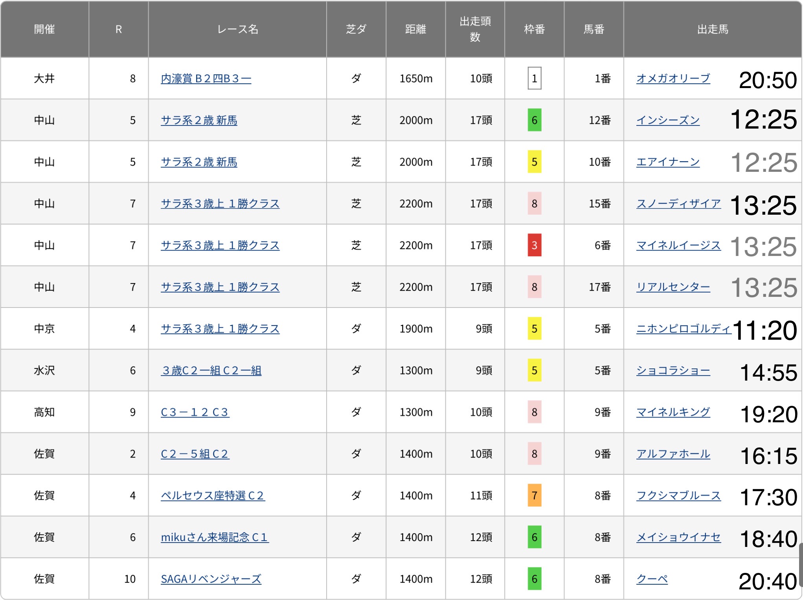Open horse page for エアイナーン

[668, 162]
